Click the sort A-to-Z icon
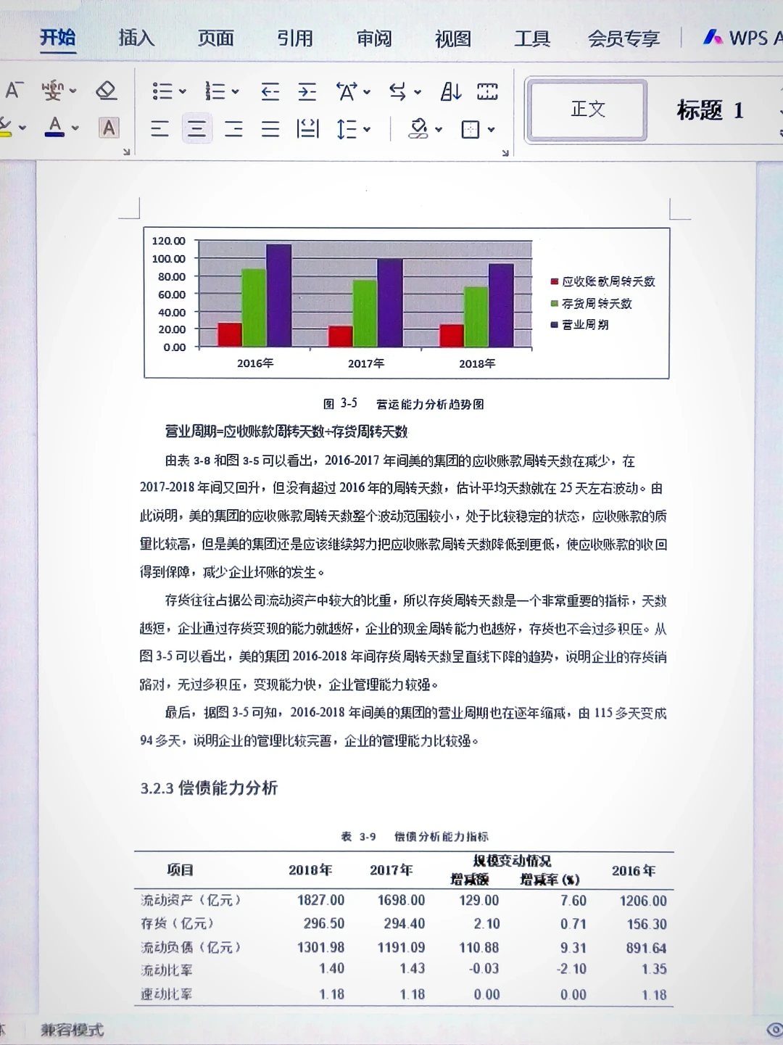Image resolution: width=783 pixels, height=1045 pixels. pos(451,91)
